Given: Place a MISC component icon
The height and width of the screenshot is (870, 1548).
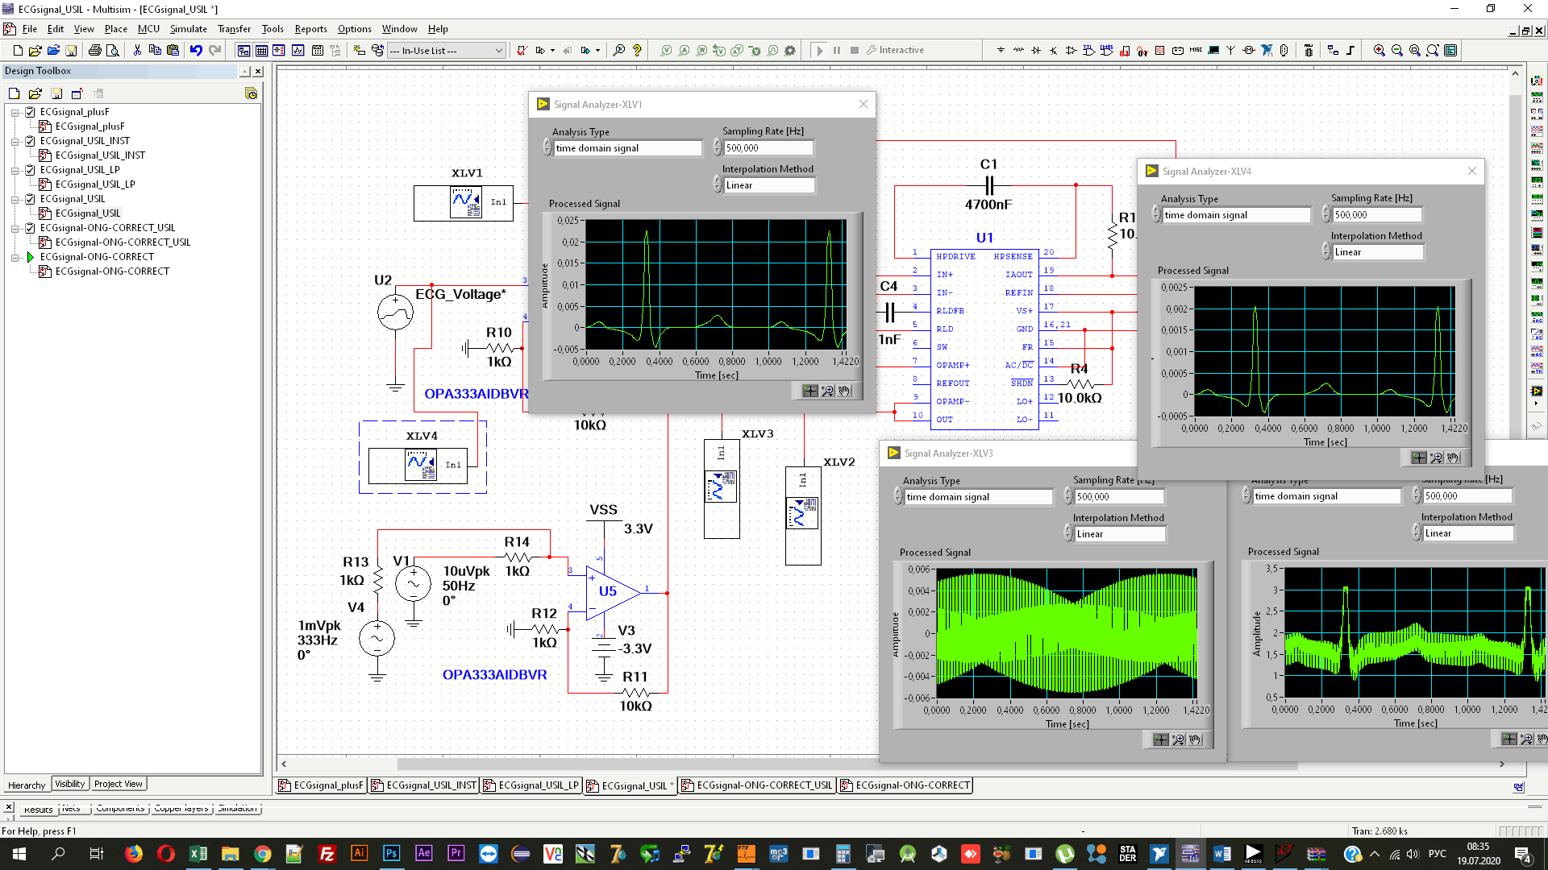Looking at the screenshot, I should 1196,50.
